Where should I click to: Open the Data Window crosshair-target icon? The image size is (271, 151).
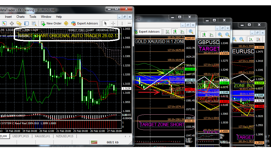point(12,23)
